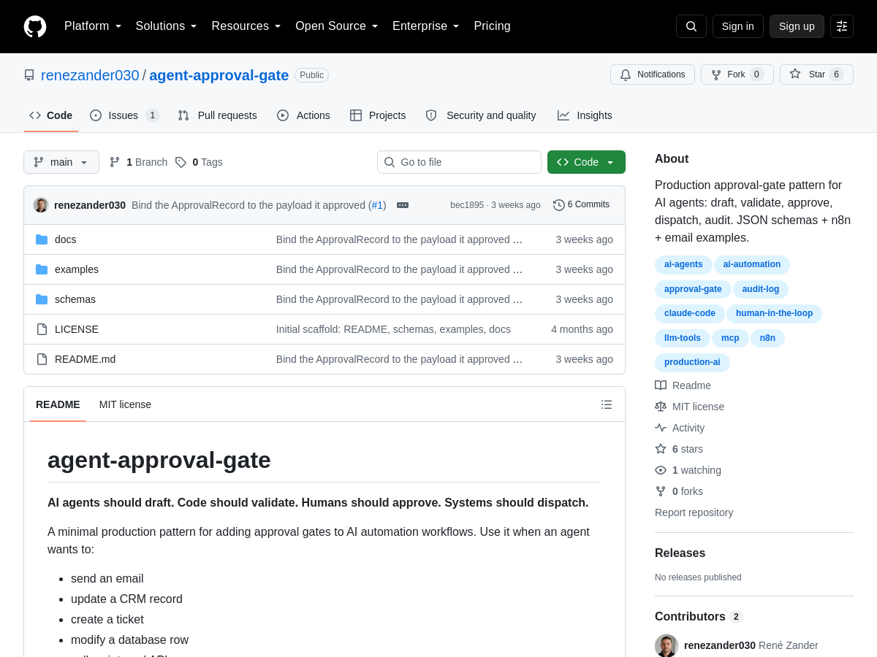Click Sign in button
Screen dimensions: 877x657
click(x=738, y=26)
